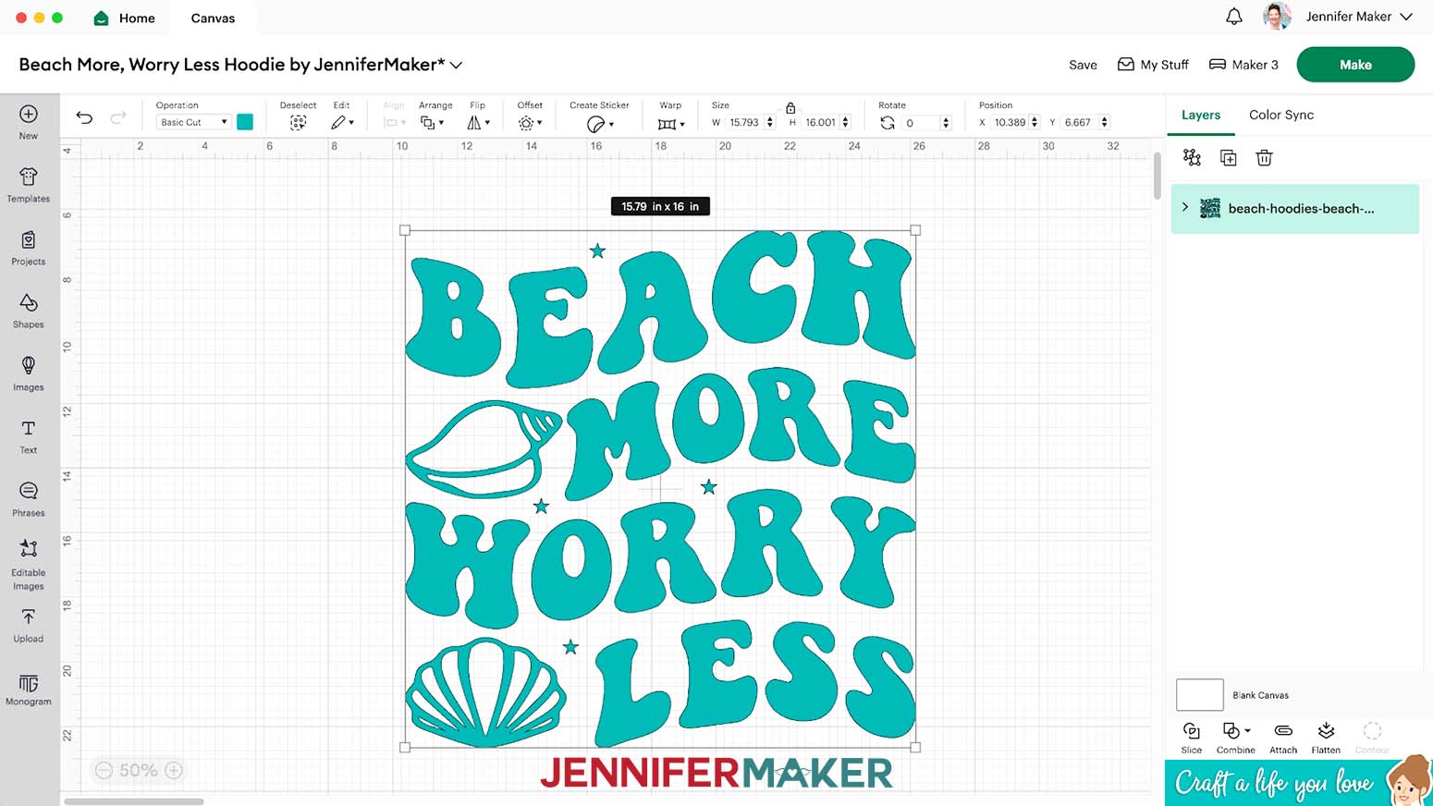Undo the last action
Screen dimensions: 1433x806
(84, 117)
